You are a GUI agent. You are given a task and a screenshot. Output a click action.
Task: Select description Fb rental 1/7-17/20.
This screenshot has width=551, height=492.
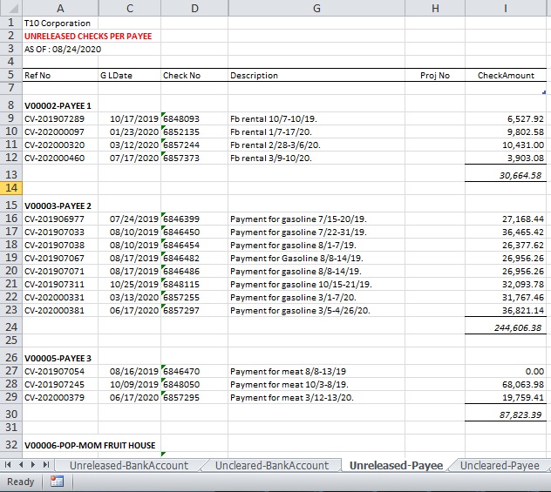pos(316,132)
